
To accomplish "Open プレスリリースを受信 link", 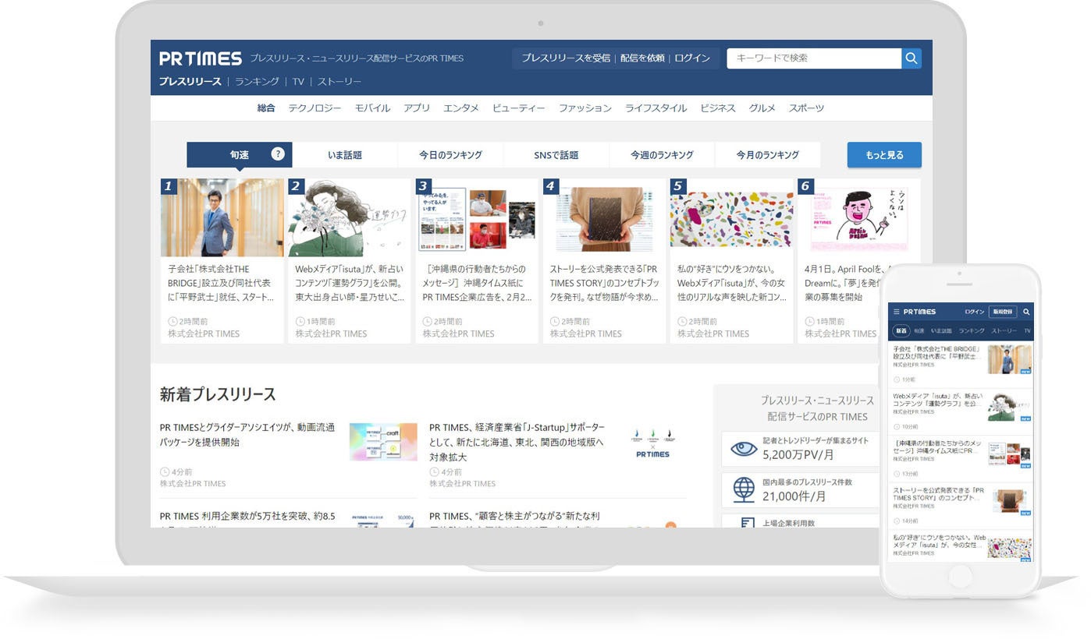I will coord(566,58).
